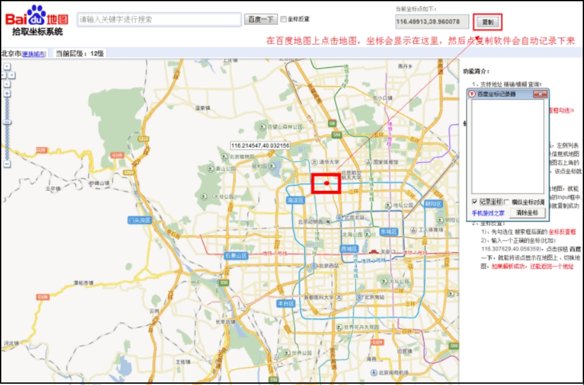Click the G6 highway shield
The height and width of the screenshot is (385, 584).
332,123
